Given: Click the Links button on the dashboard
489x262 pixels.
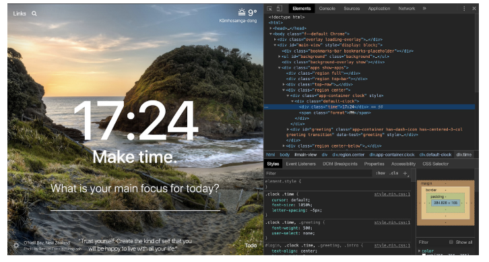Looking at the screenshot, I should (20, 13).
